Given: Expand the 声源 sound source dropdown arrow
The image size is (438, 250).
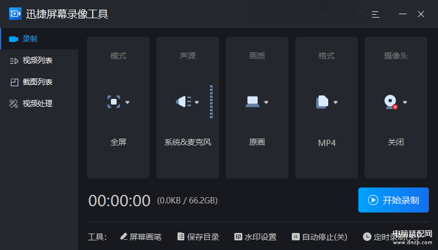Looking at the screenshot, I should coord(197,102).
